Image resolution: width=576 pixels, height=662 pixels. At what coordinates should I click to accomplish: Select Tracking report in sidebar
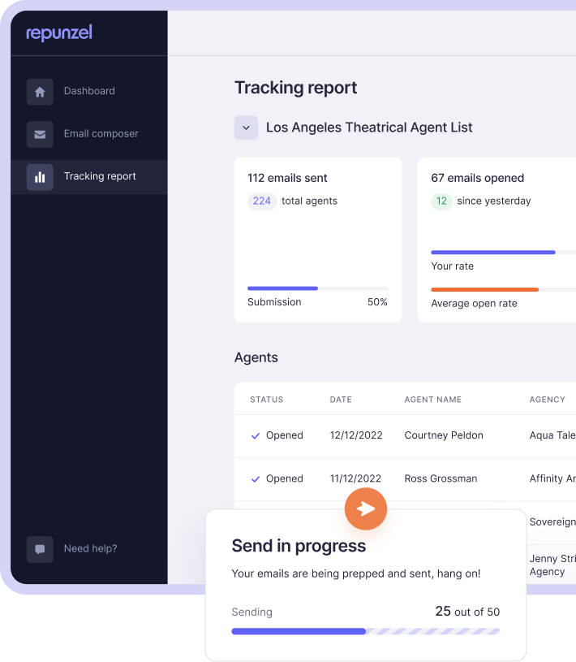point(100,176)
